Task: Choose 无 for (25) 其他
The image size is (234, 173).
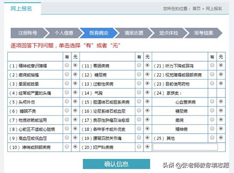Action: pyautogui.click(x=221, y=138)
